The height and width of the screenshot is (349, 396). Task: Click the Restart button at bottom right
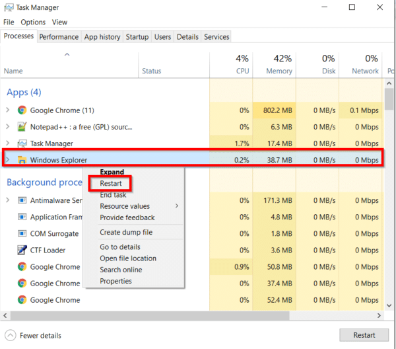(x=364, y=335)
